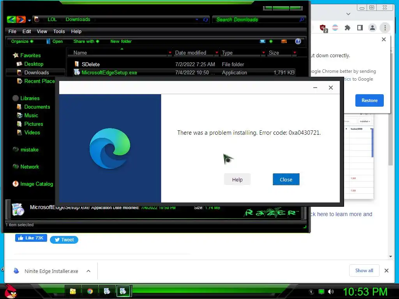Open the Edit menu
Viewport: 399px width, 299px height.
click(26, 31)
